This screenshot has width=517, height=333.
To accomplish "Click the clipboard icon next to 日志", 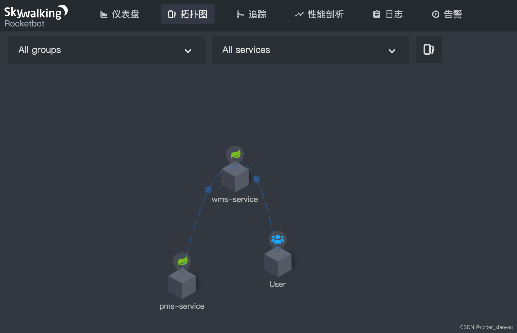I will click(376, 14).
